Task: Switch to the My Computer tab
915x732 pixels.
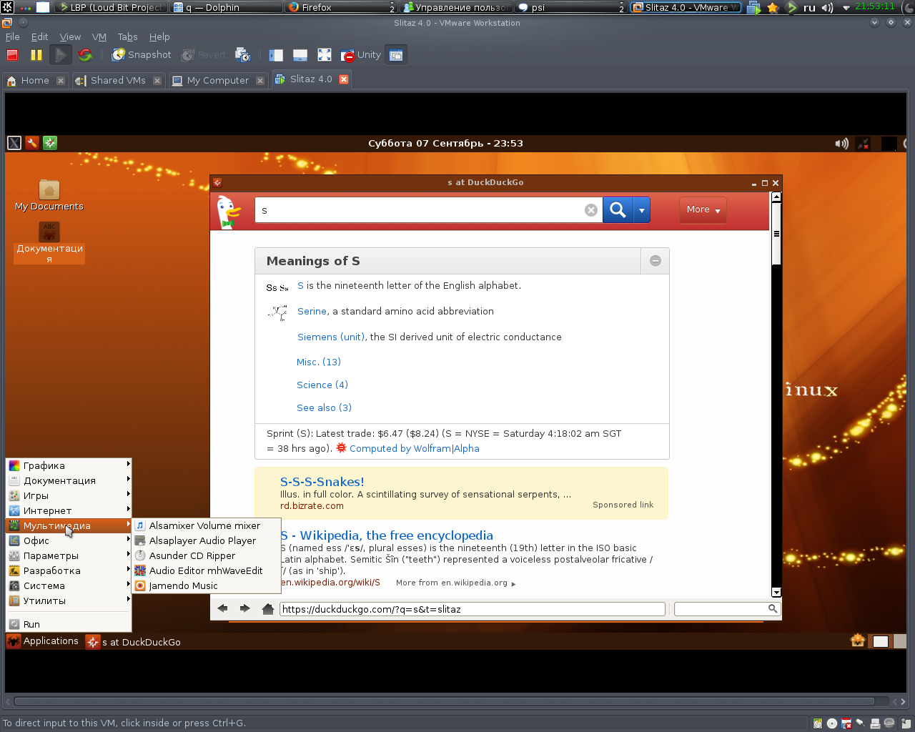Action: click(217, 81)
